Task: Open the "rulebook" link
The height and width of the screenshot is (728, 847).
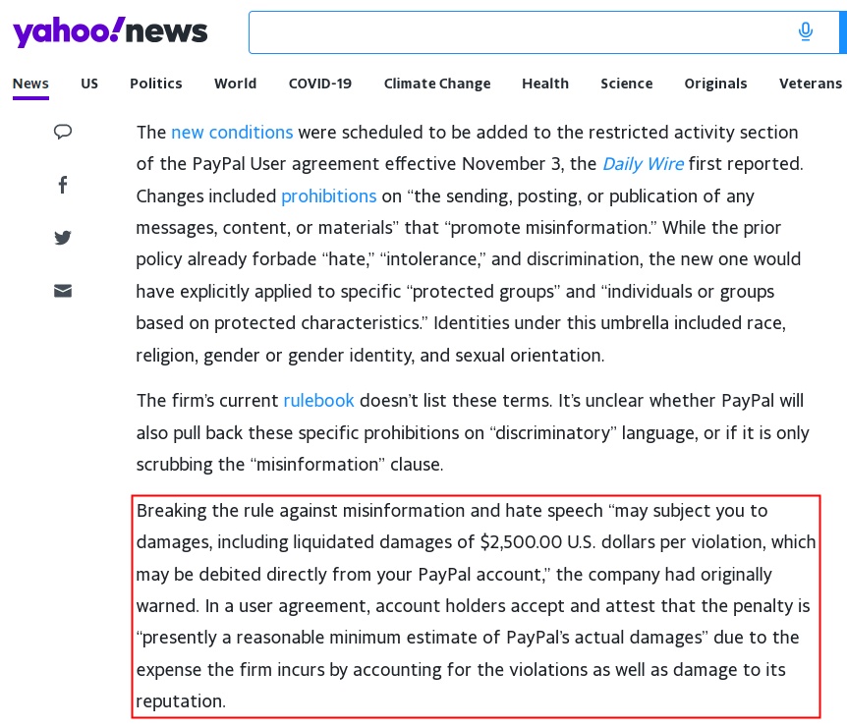Action: 318,400
